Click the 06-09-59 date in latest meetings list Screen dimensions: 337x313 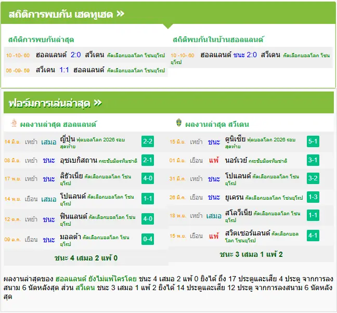tap(18, 70)
